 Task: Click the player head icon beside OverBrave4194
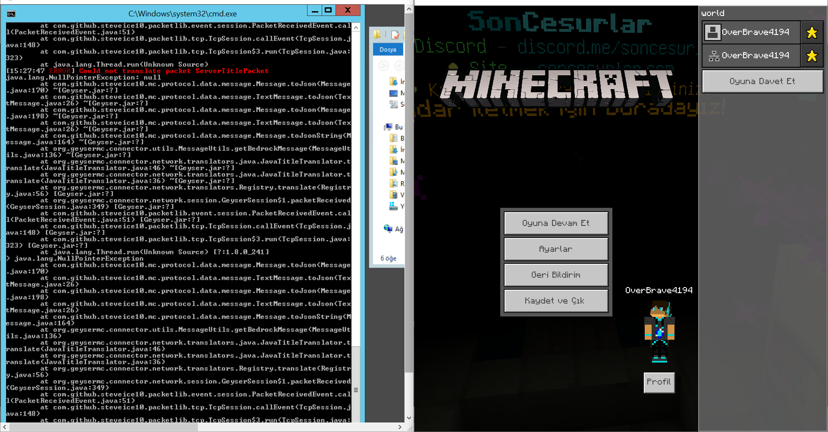point(712,32)
